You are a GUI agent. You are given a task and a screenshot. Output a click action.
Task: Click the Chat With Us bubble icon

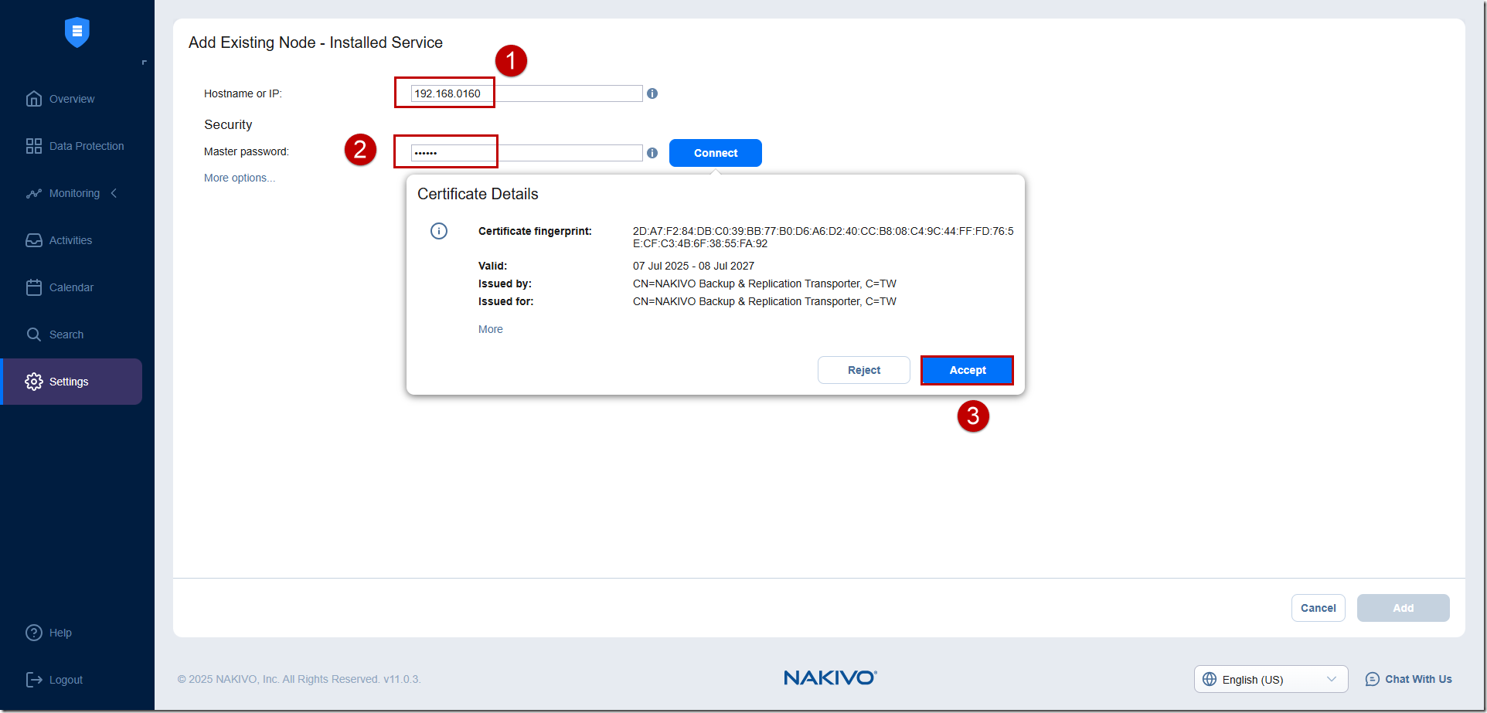tap(1373, 679)
